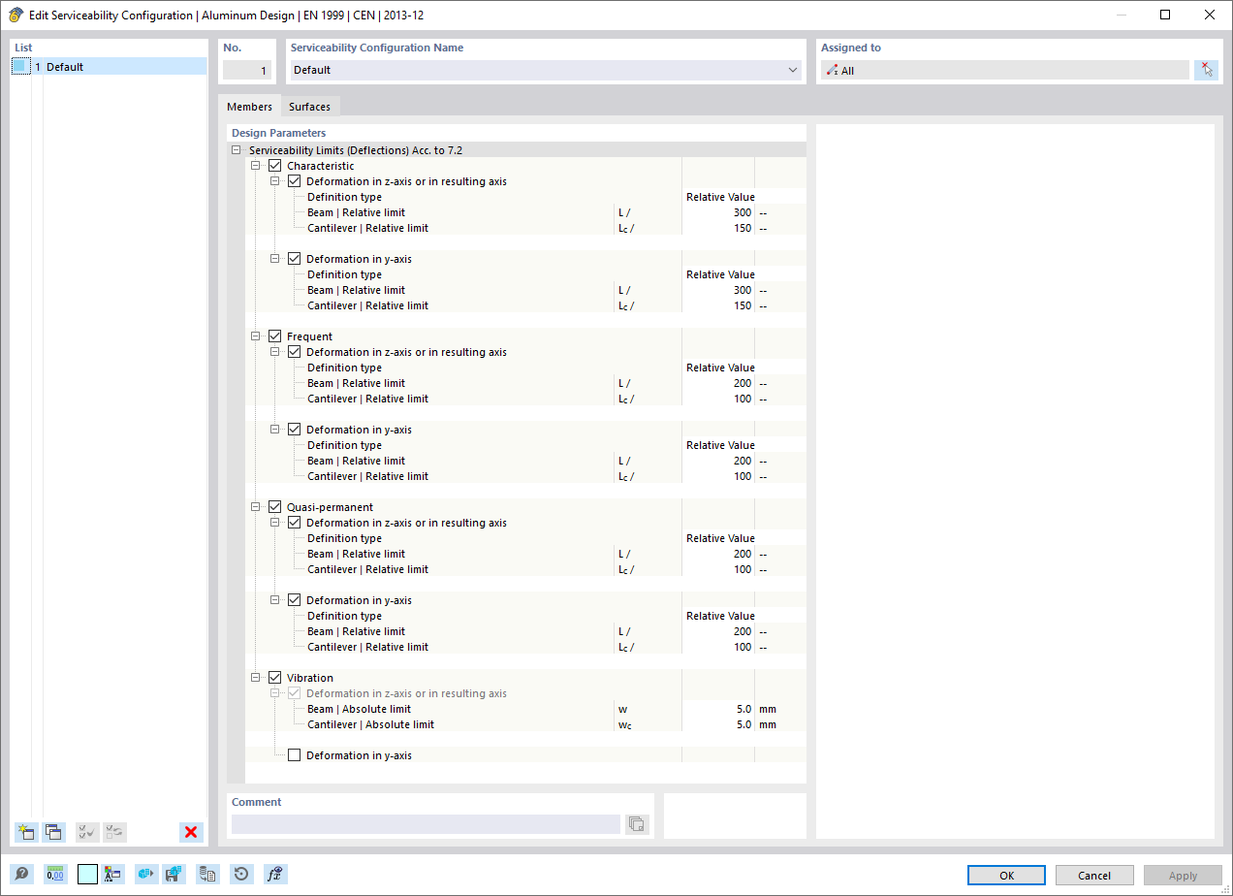Click the select objects picker next to Assigned to
The height and width of the screenshot is (896, 1233).
(1206, 69)
